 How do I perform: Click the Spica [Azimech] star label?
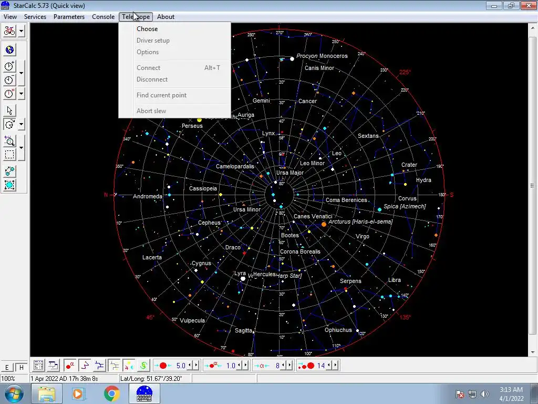405,206
